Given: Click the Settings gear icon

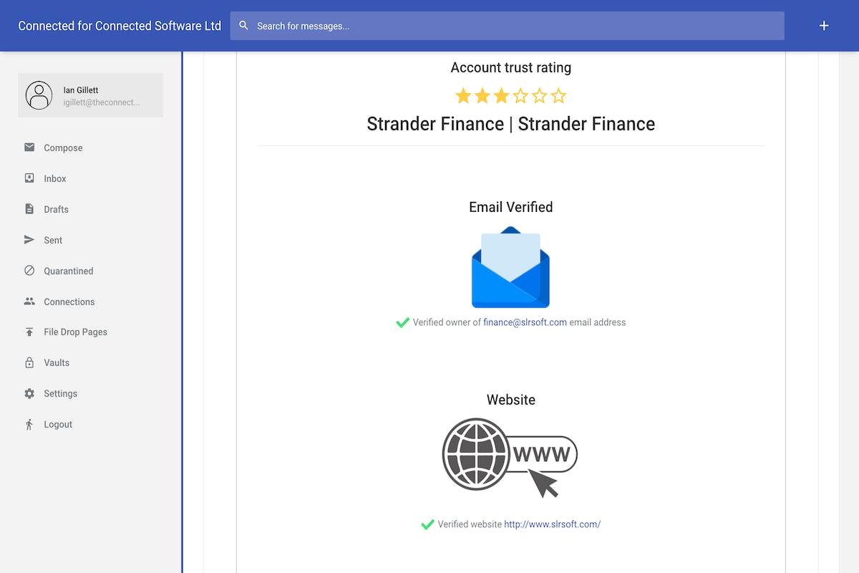Looking at the screenshot, I should pos(29,394).
